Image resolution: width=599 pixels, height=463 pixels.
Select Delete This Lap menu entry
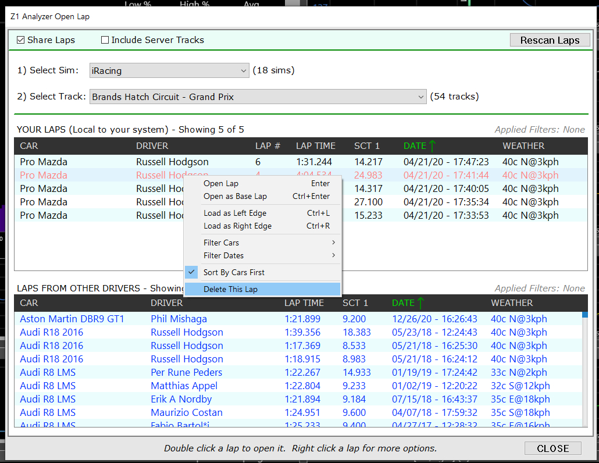click(x=262, y=289)
